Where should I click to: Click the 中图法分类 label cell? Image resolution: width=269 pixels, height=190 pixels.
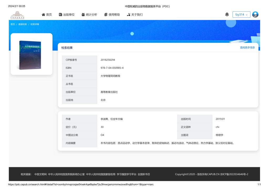click(80, 135)
